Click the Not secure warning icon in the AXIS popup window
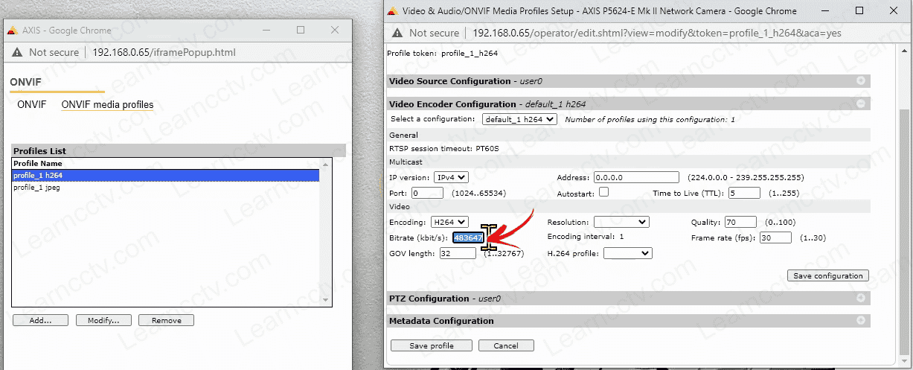Screen dimensions: 913x370 pos(17,52)
